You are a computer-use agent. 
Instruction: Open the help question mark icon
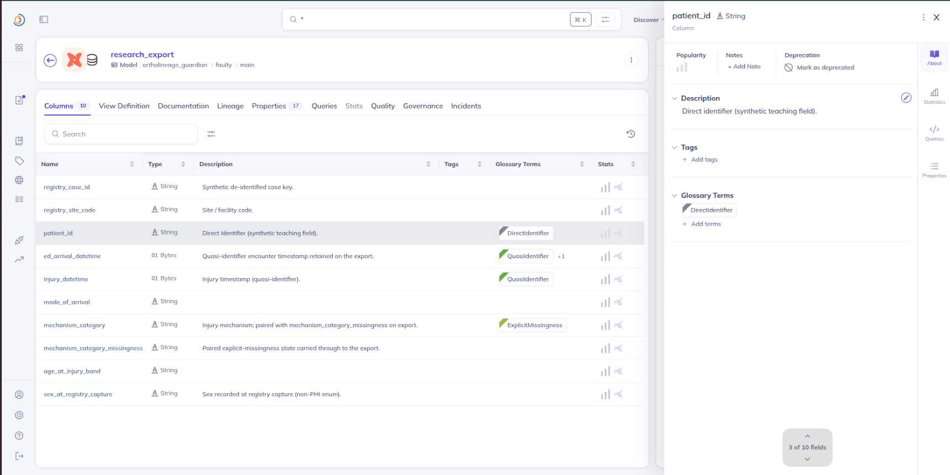coord(19,436)
